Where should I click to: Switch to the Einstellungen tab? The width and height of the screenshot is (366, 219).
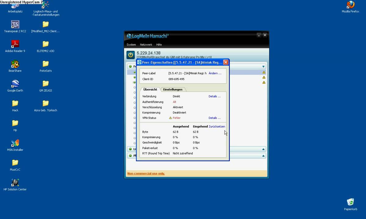tap(173, 89)
